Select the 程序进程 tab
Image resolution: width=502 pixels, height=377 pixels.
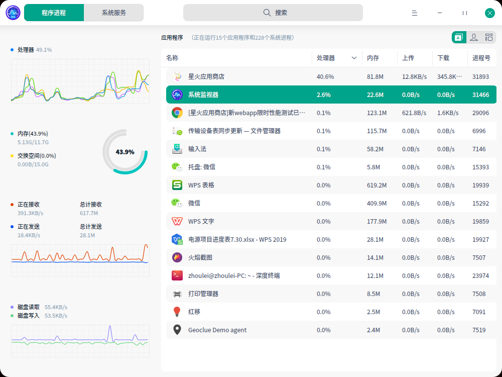(x=54, y=13)
